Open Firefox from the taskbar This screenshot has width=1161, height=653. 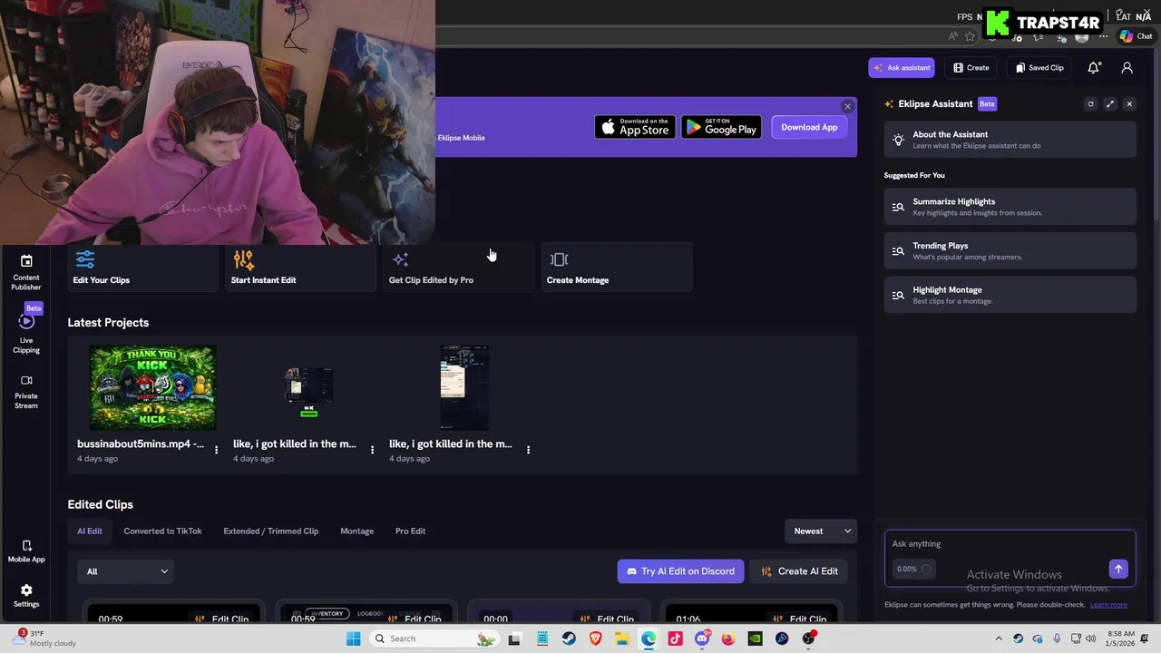(728, 638)
